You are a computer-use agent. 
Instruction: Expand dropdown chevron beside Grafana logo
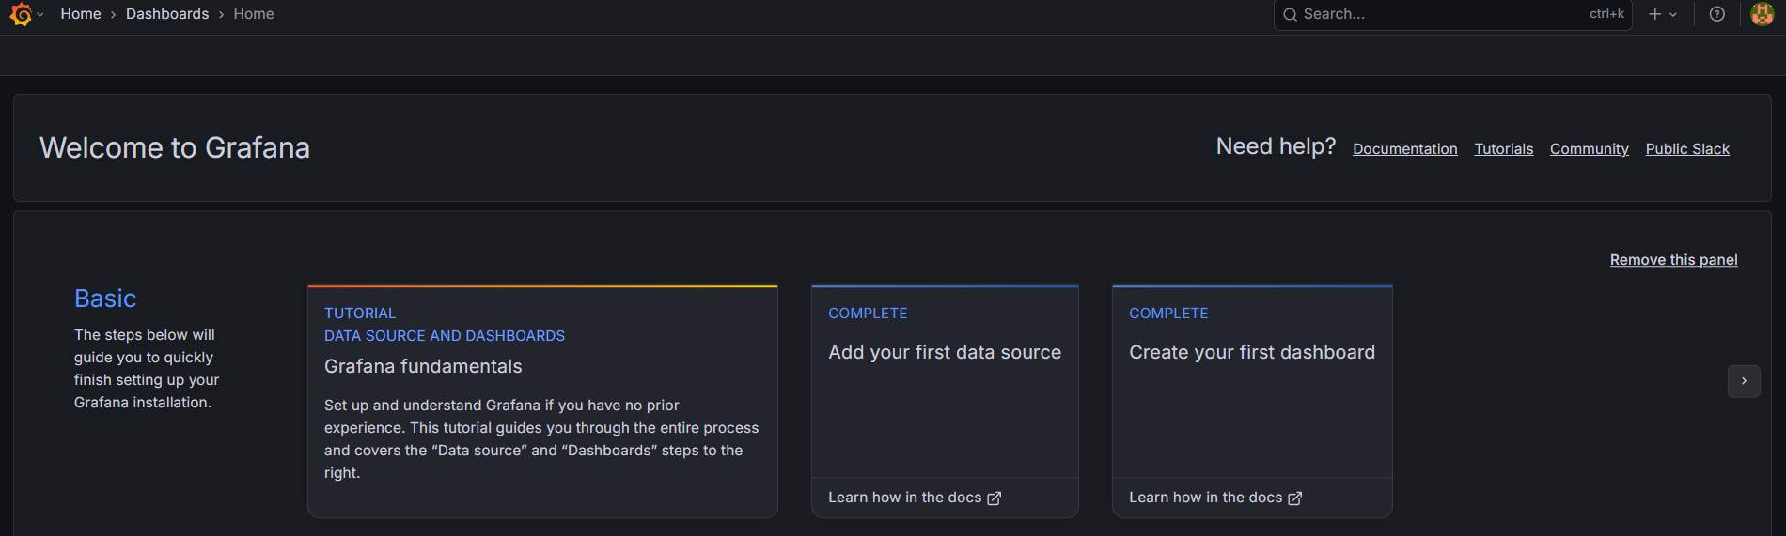40,14
